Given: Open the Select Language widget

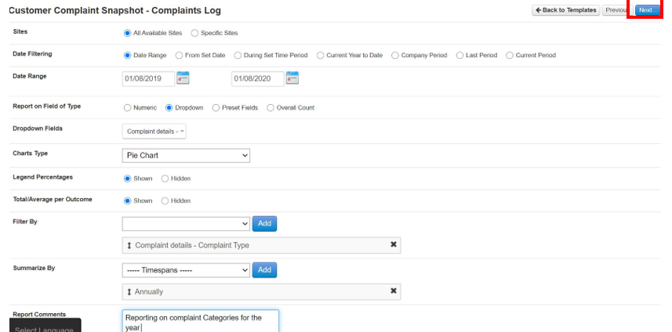Looking at the screenshot, I should [45, 326].
